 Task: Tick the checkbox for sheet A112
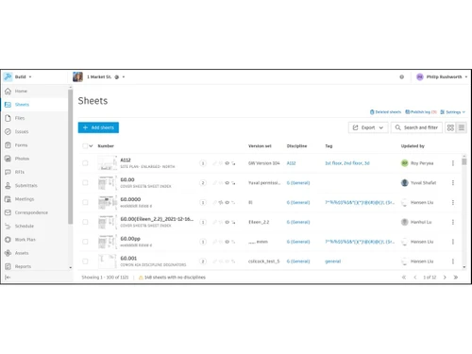pyautogui.click(x=85, y=163)
